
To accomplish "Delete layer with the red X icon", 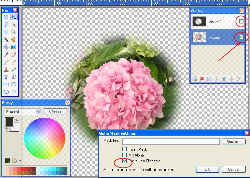I will click(x=202, y=79).
